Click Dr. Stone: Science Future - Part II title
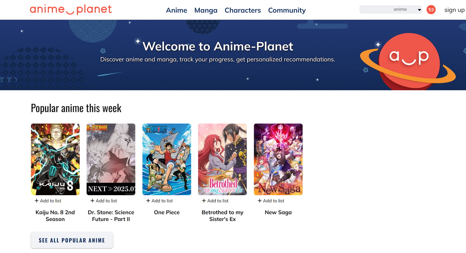The width and height of the screenshot is (466, 253). tap(111, 216)
